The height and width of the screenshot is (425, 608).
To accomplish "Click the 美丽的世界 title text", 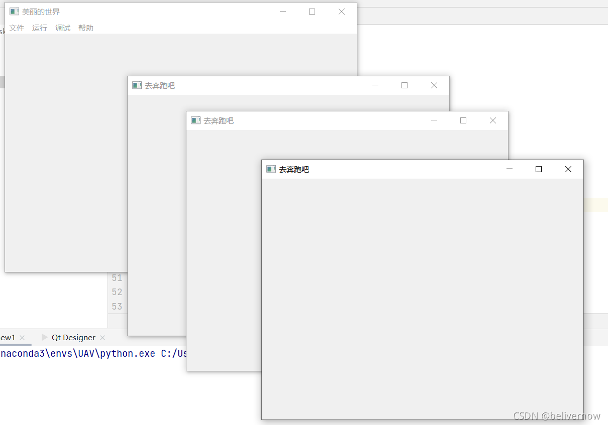I will [41, 12].
